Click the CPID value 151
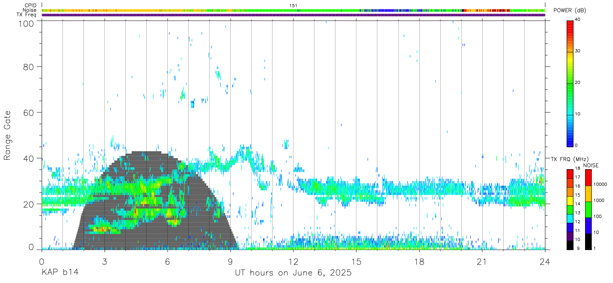 (293, 5)
